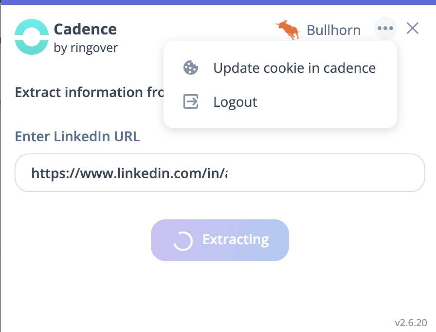Click the Enter LinkedIn URL label
Viewport: 436px width, 332px height.
tap(77, 136)
